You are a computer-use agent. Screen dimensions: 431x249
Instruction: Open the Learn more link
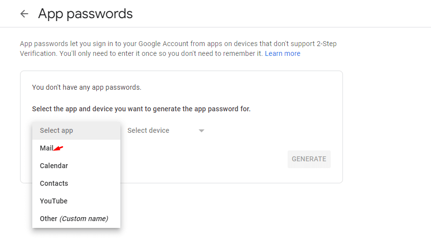click(282, 53)
